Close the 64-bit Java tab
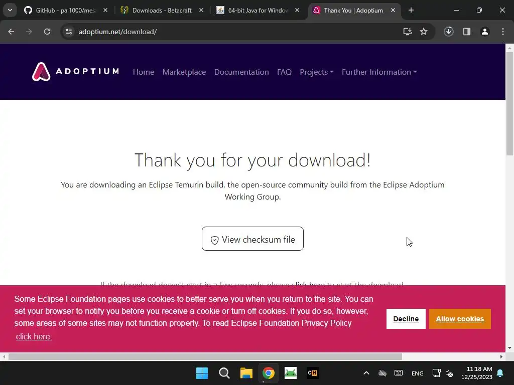The image size is (514, 385). [x=297, y=11]
